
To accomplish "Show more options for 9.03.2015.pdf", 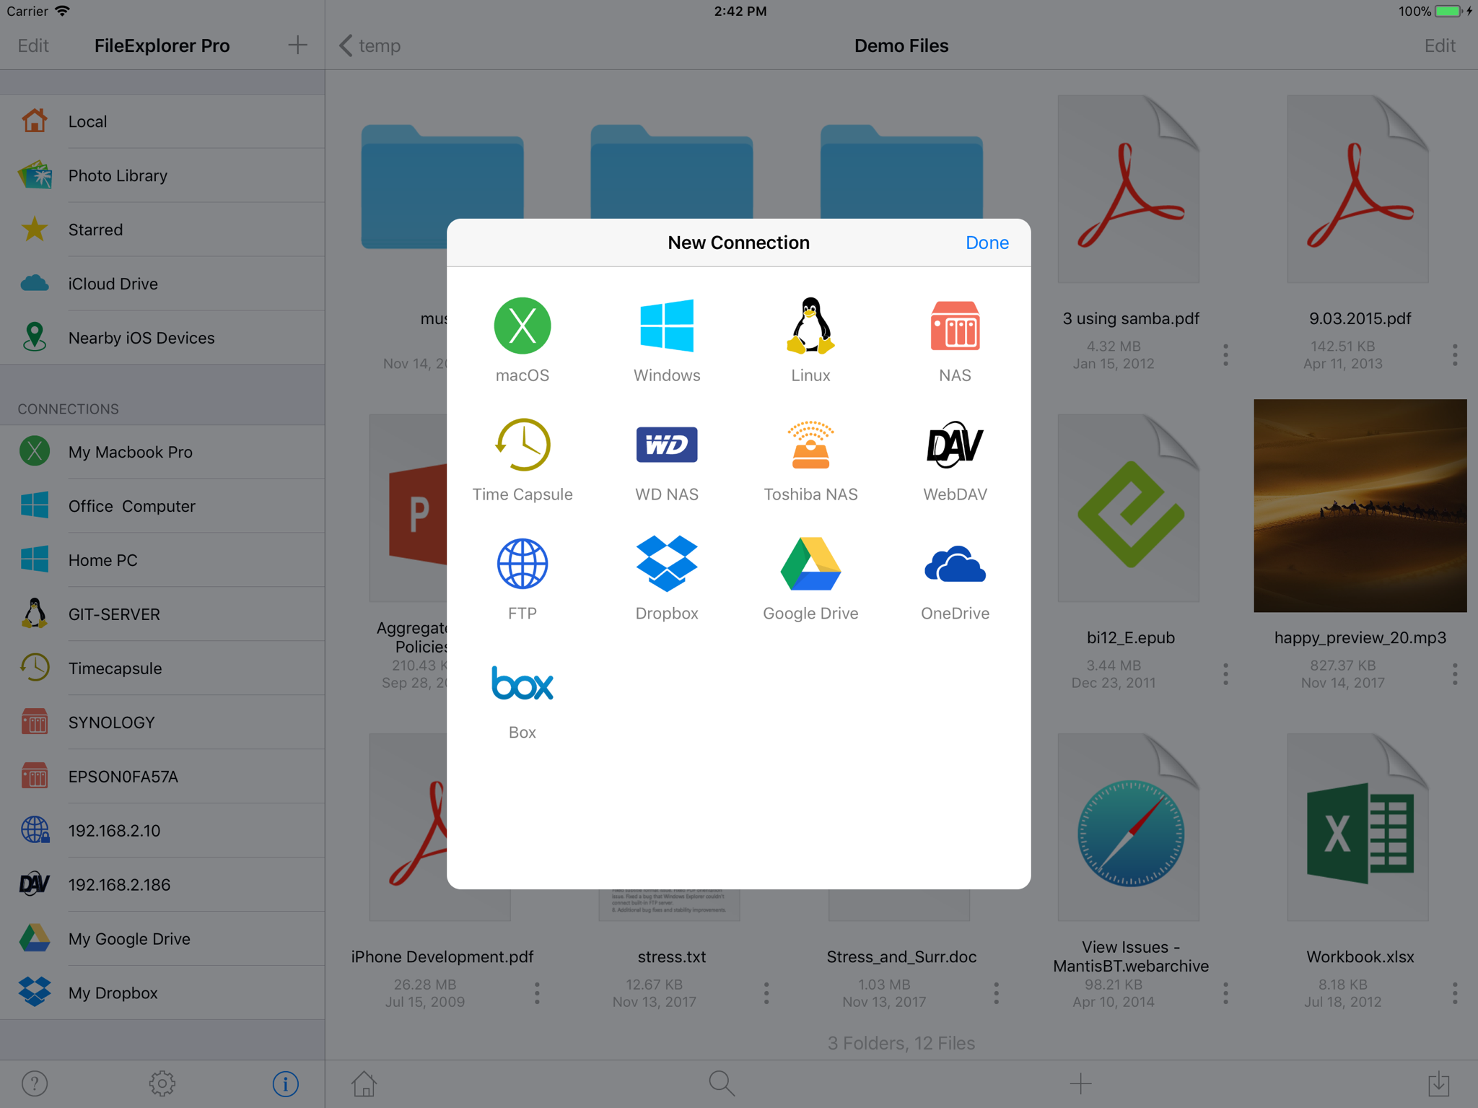I will [x=1455, y=354].
